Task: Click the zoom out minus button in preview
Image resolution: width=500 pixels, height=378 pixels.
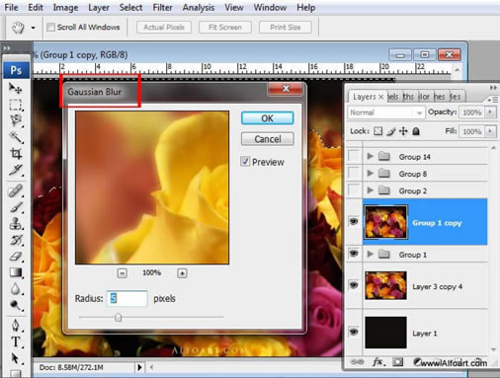Action: pyautogui.click(x=123, y=273)
